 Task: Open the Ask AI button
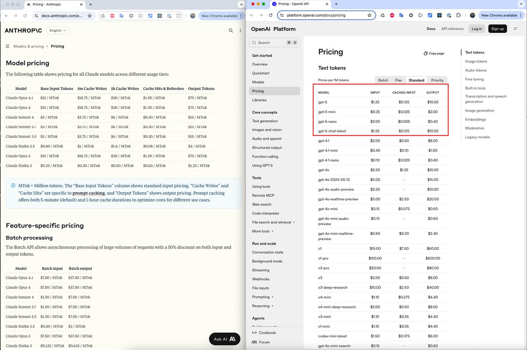point(225,339)
